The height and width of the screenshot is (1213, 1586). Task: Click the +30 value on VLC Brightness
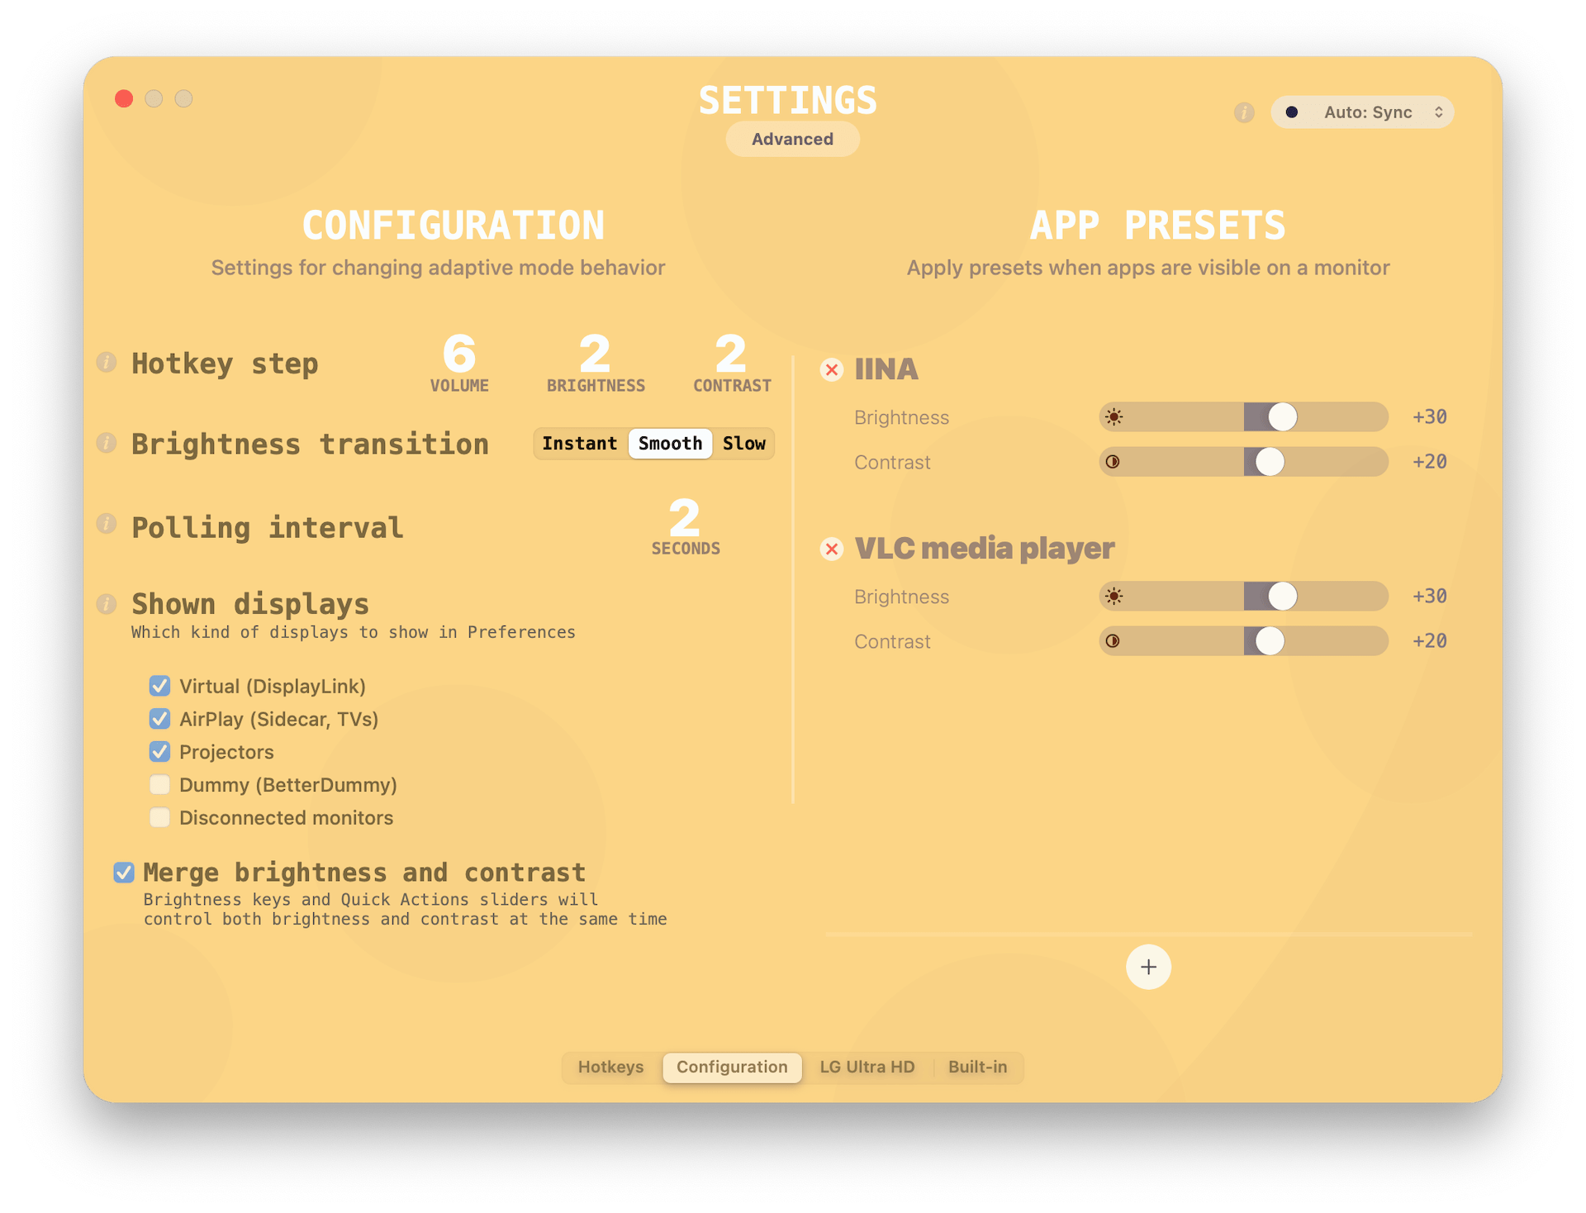(x=1430, y=597)
